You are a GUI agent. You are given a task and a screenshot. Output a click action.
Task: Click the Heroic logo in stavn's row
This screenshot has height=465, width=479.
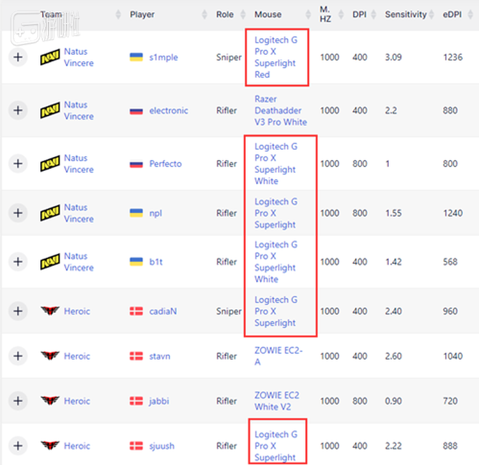50,355
